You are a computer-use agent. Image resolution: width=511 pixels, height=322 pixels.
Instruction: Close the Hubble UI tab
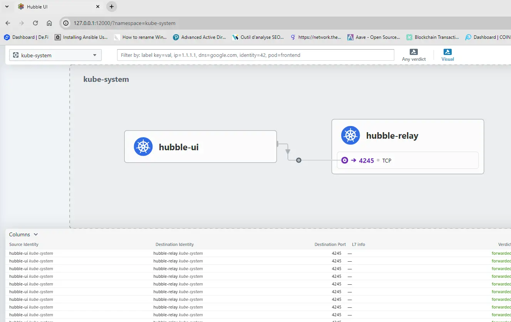[98, 7]
